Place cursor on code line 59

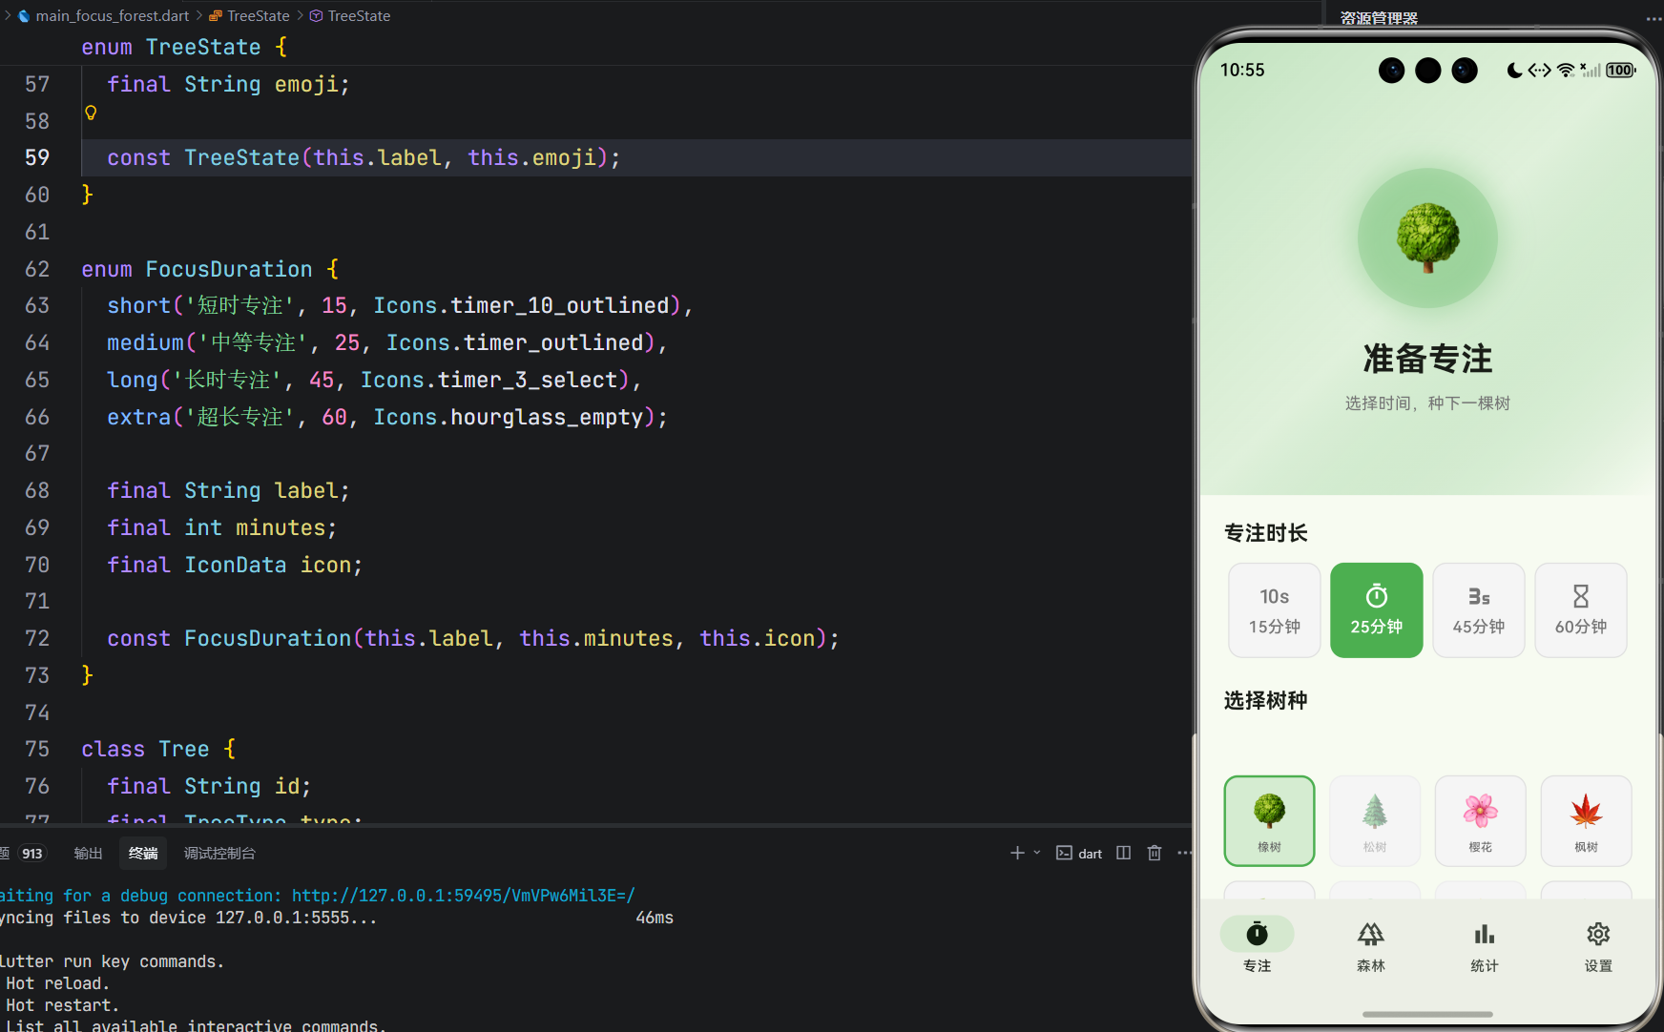(x=636, y=157)
